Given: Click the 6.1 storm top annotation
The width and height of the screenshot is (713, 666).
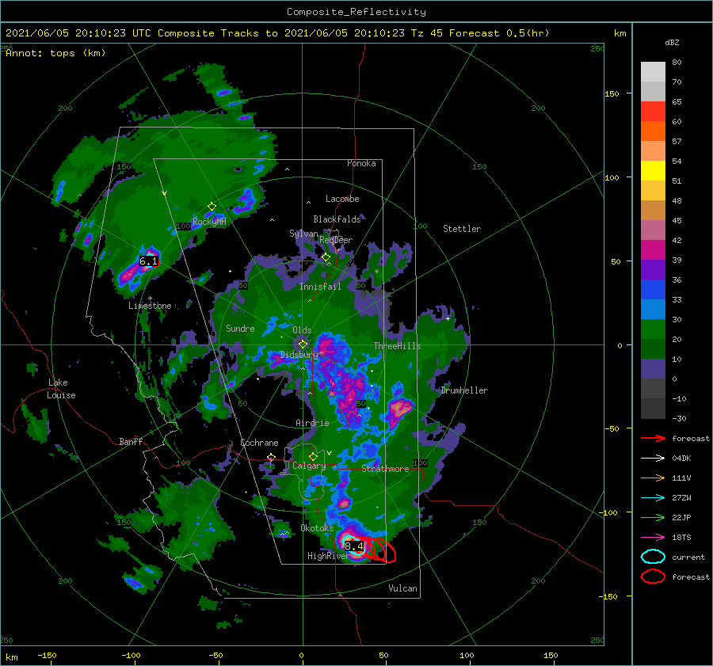Looking at the screenshot, I should point(148,261).
